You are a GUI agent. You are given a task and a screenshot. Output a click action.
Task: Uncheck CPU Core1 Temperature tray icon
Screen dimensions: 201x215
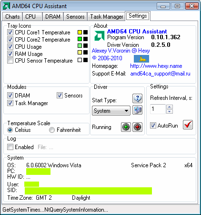click(10, 32)
